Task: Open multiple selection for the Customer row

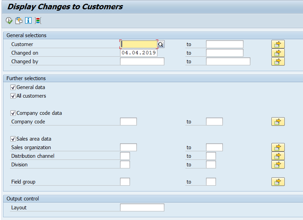Action: (278, 44)
